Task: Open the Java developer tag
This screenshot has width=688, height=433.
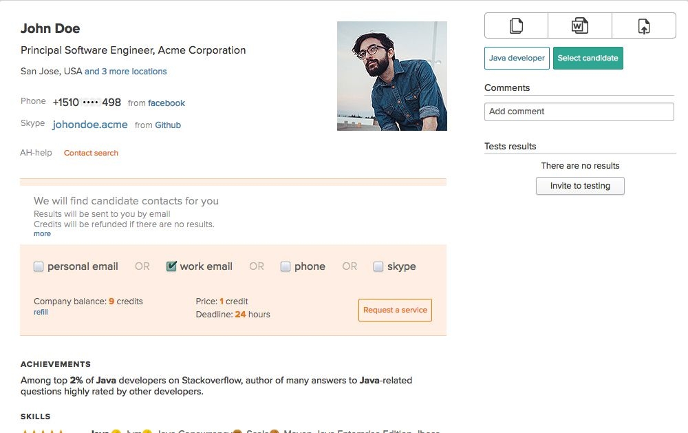Action: (x=517, y=58)
